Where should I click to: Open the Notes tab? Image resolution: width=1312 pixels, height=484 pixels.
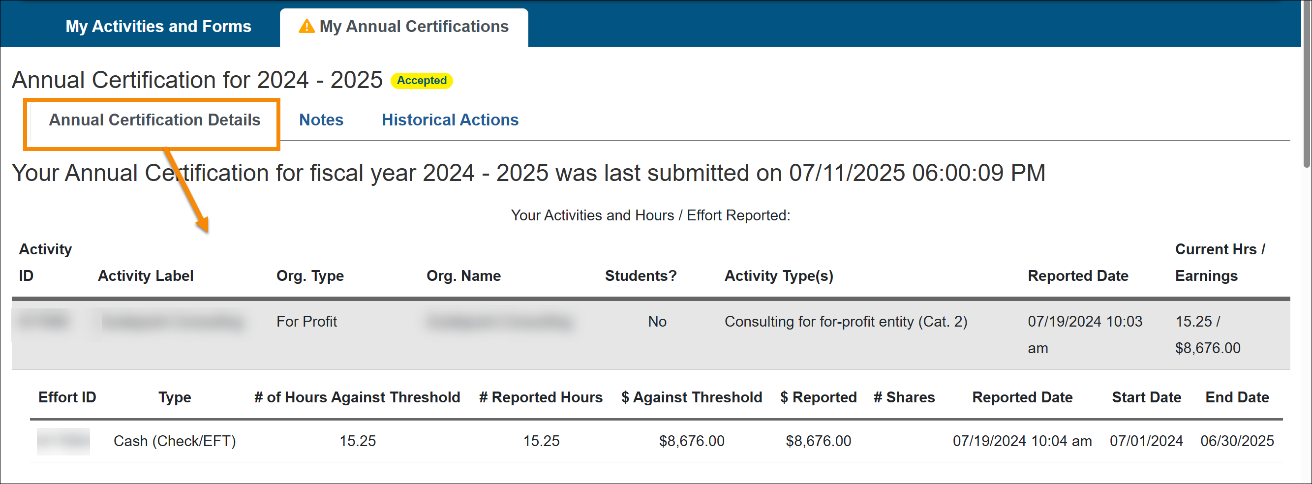321,120
